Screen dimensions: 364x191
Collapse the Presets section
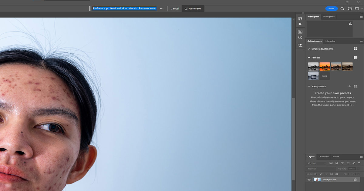tap(309, 57)
